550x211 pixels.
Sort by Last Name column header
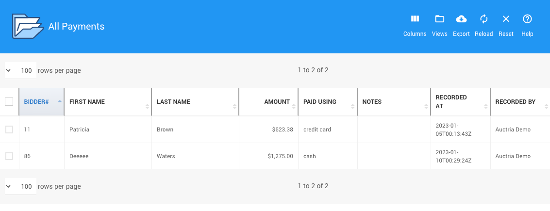173,102
